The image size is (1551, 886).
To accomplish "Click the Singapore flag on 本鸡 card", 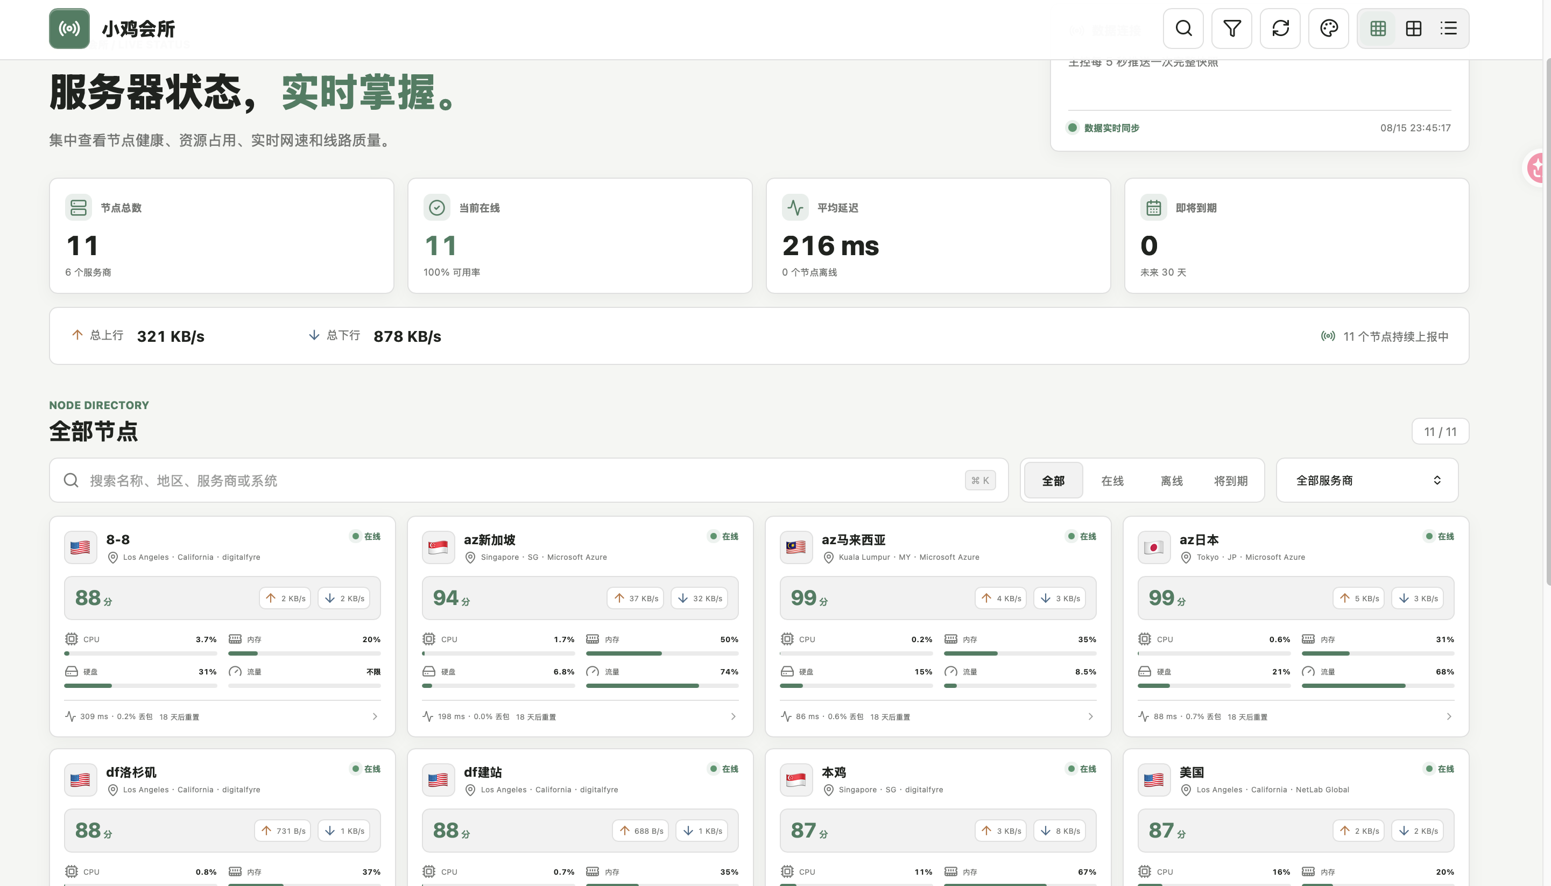I will click(x=796, y=780).
